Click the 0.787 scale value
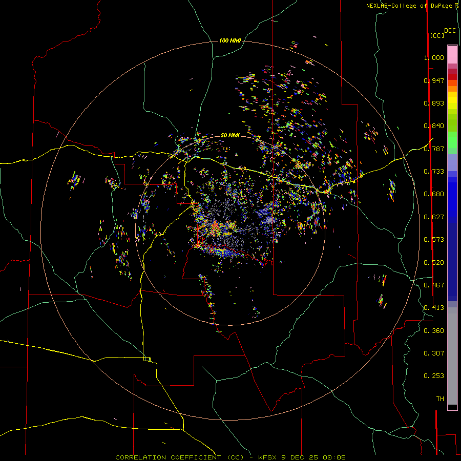Screen dimensions: 461x461 tap(434, 149)
